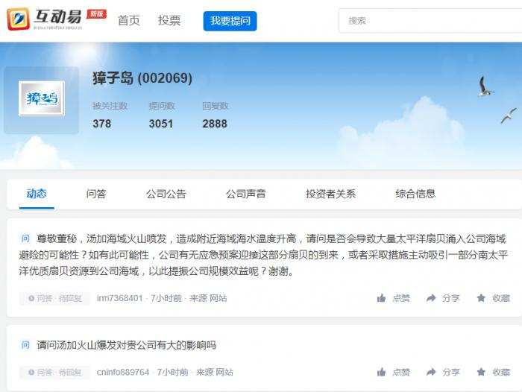This screenshot has height=392, width=522.
Task: Click the 问 icon before 尊敬董秘 question
Action: tap(25, 238)
